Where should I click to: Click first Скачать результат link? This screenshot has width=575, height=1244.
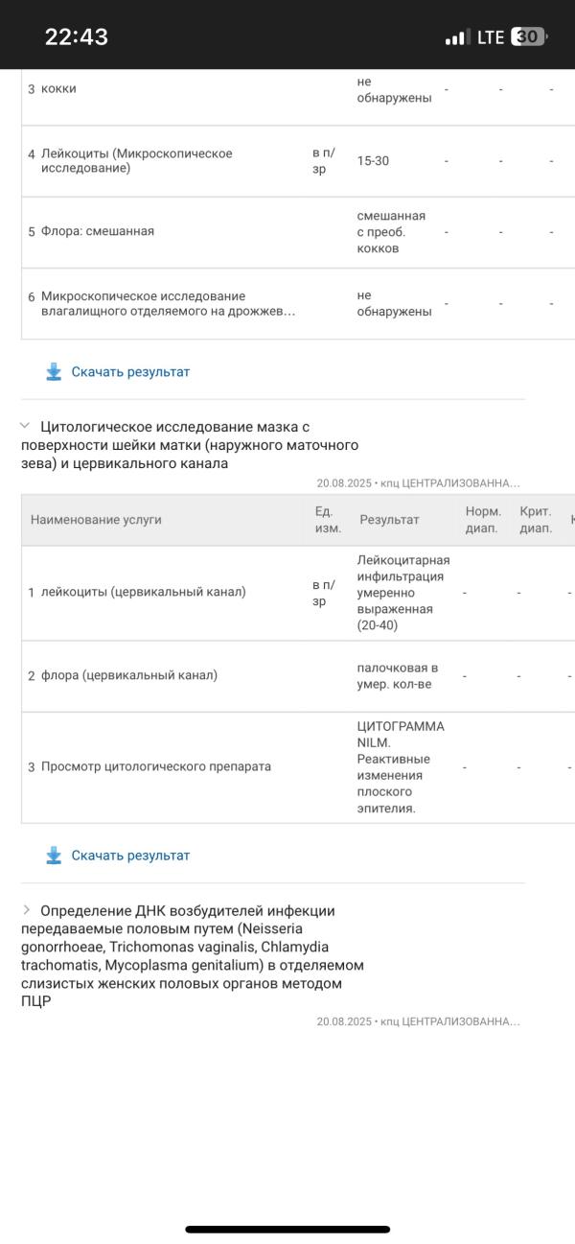click(130, 372)
